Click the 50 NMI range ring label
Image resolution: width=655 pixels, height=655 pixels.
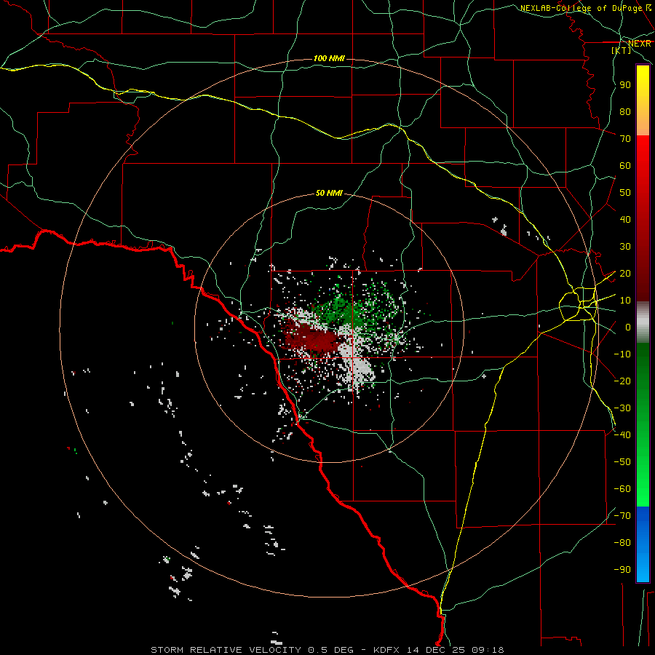(329, 193)
